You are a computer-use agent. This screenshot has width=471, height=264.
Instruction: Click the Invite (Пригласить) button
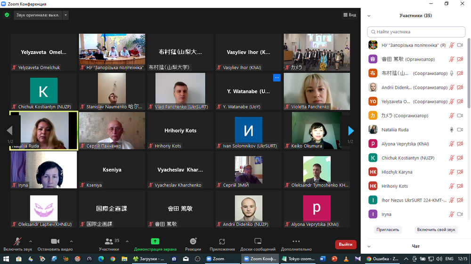(388, 230)
